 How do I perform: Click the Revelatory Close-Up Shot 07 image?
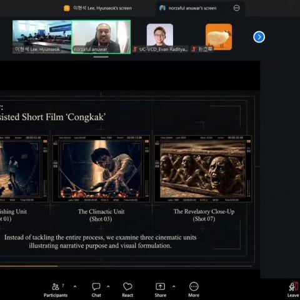click(202, 169)
